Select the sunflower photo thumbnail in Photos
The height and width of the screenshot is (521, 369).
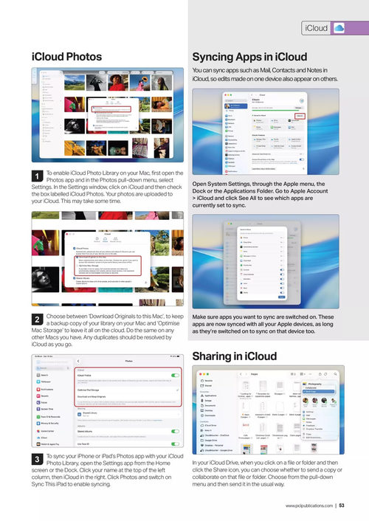tap(139, 82)
